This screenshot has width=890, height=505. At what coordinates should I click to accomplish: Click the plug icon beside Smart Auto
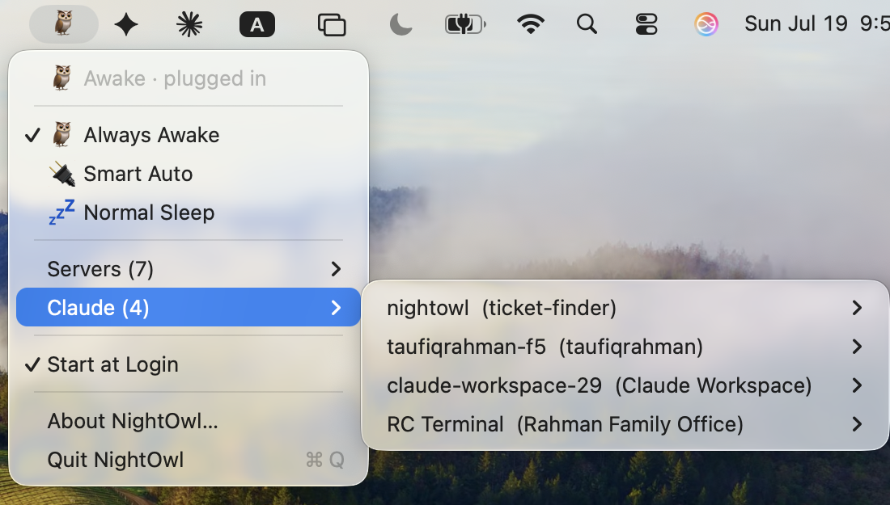tap(61, 174)
